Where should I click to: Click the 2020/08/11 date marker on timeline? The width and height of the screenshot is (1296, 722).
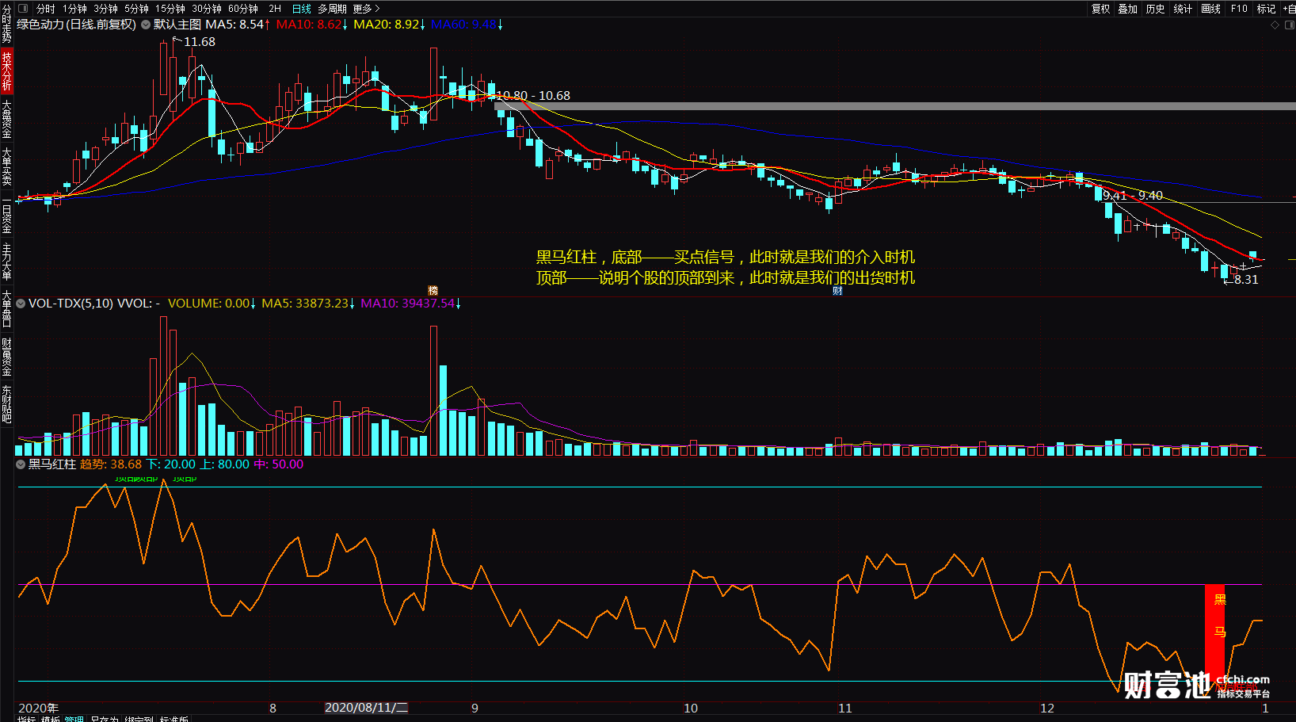(x=366, y=708)
